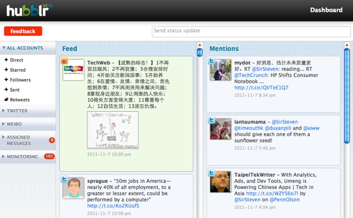The image size is (353, 218).
Task: Click the hubblr beta logo
Action: pyautogui.click(x=29, y=10)
